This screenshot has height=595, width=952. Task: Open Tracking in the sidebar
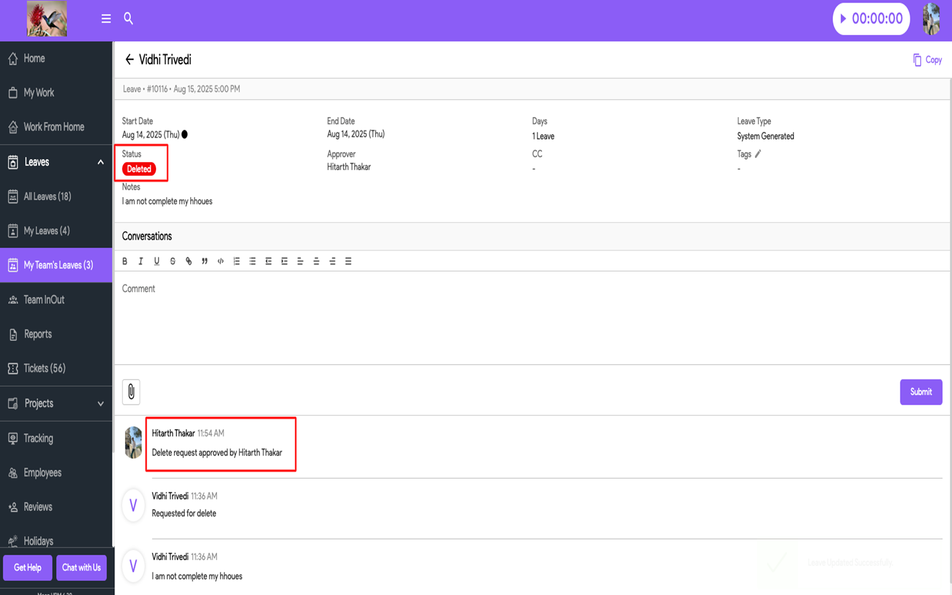click(x=56, y=438)
